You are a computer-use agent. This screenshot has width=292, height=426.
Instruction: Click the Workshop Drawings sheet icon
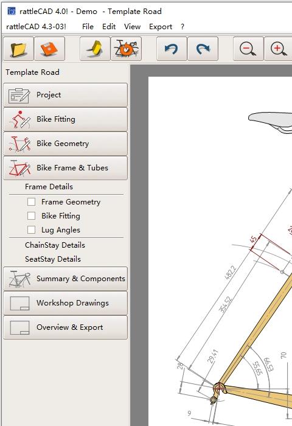pyautogui.click(x=19, y=303)
